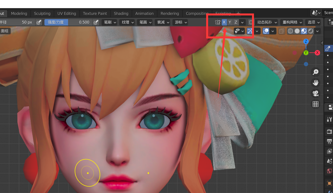
Task: Toggle camera view with the camera icon
Action: (x=316, y=93)
